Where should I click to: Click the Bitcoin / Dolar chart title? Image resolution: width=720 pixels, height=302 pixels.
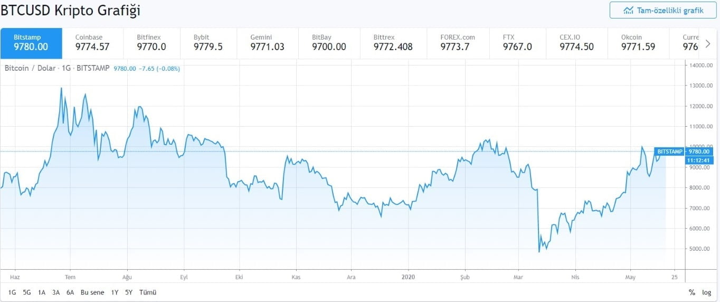tap(30, 68)
